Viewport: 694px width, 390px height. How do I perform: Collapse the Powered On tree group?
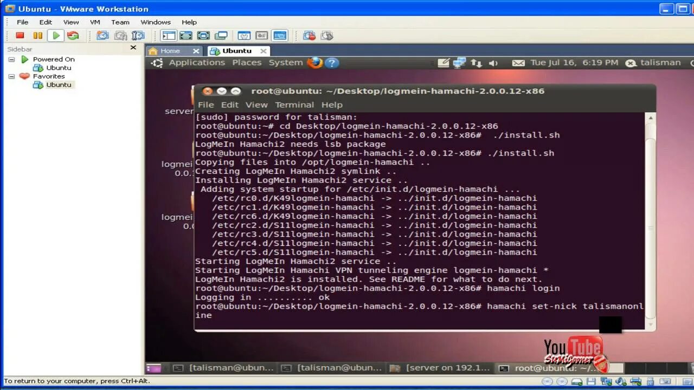(x=11, y=60)
